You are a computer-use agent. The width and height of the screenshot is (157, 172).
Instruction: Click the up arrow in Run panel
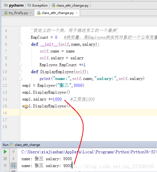13,152
